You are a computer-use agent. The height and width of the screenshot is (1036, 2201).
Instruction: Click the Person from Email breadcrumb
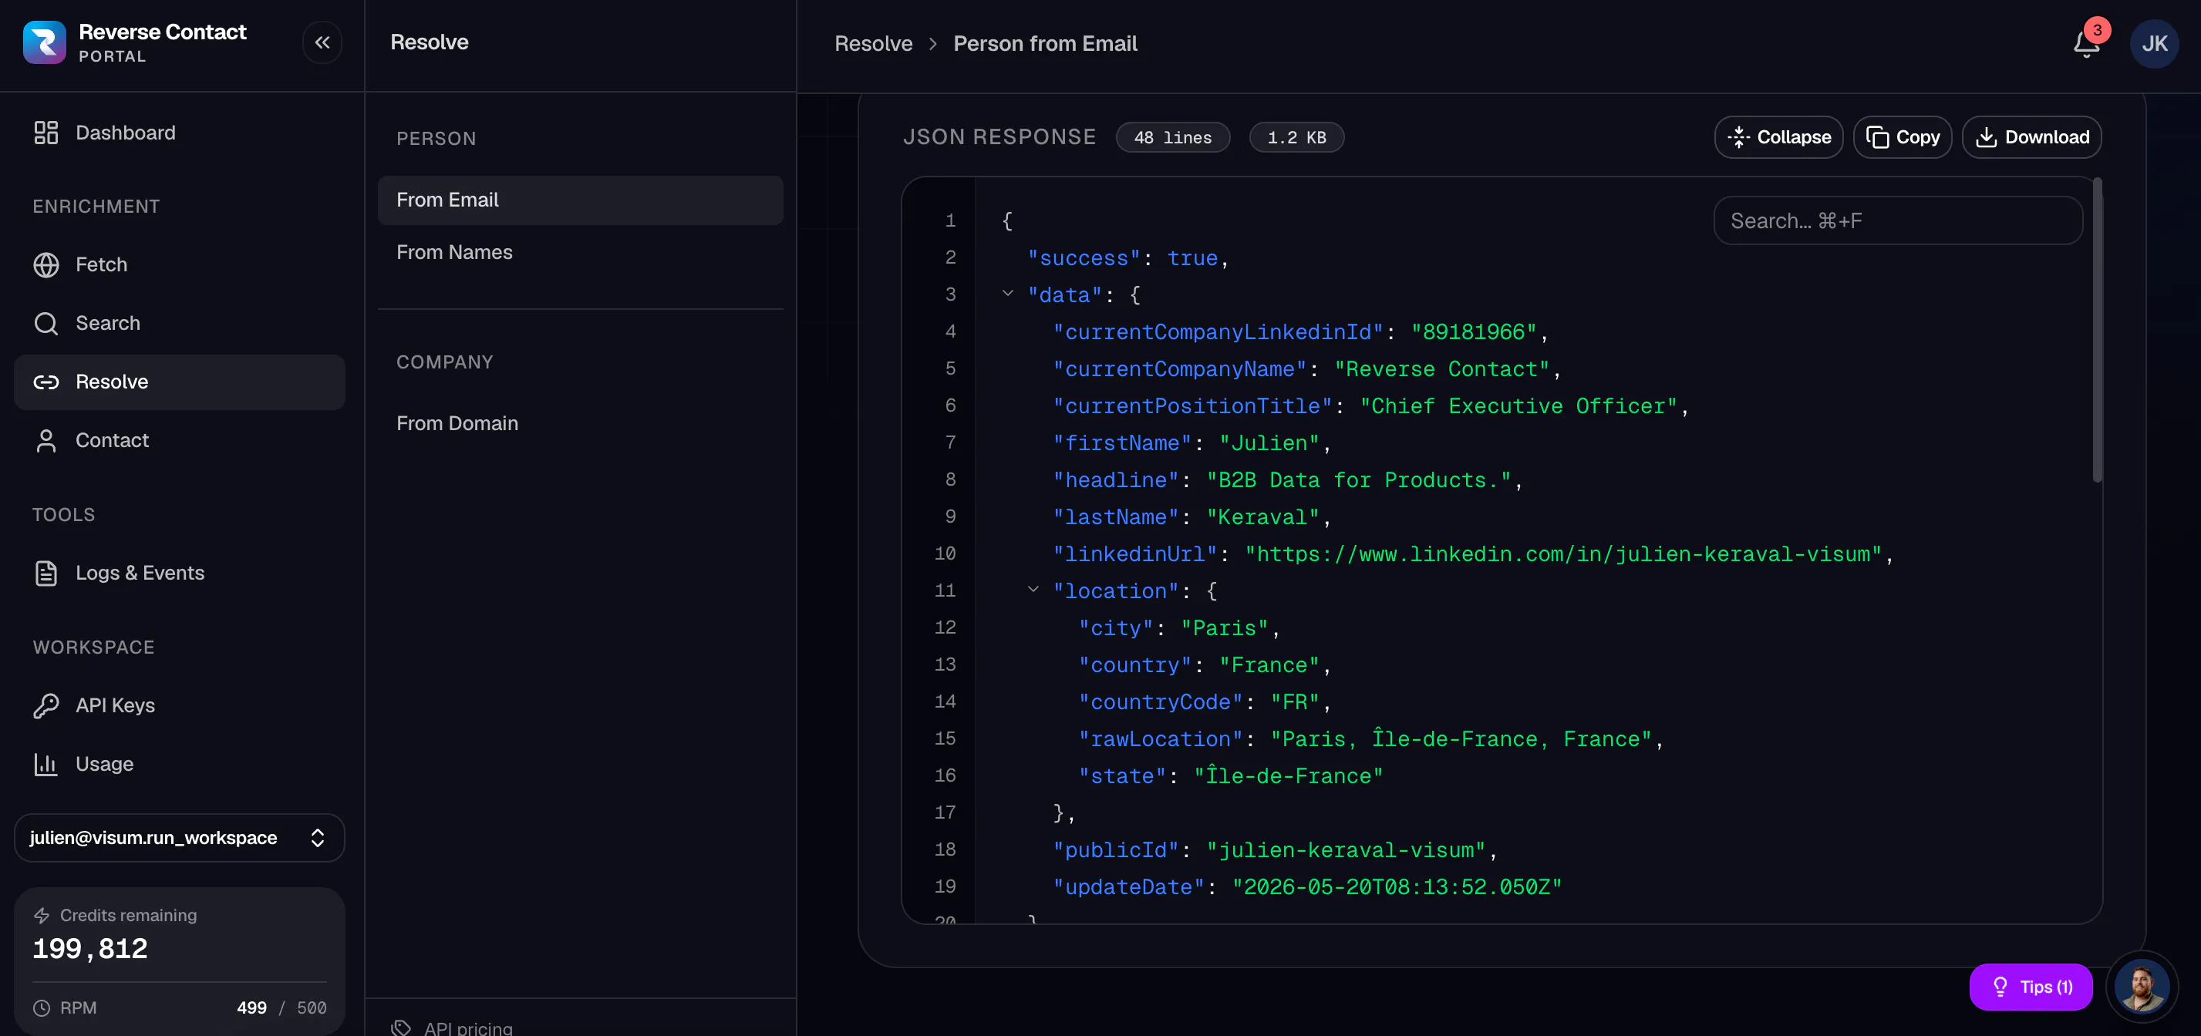[1044, 44]
